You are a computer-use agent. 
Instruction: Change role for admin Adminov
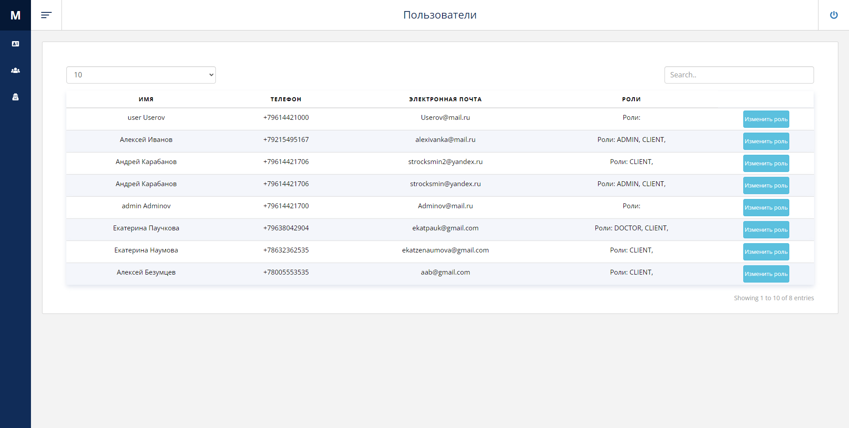765,207
